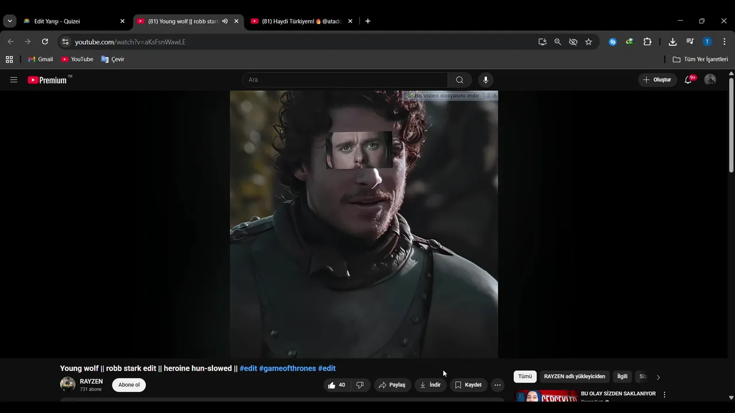
Task: Focus the YouTube search field Ara
Action: [346, 80]
